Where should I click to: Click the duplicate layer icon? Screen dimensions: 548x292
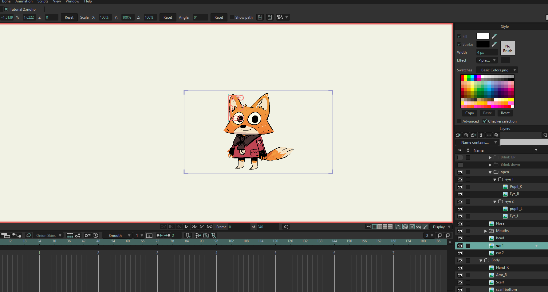click(x=466, y=135)
